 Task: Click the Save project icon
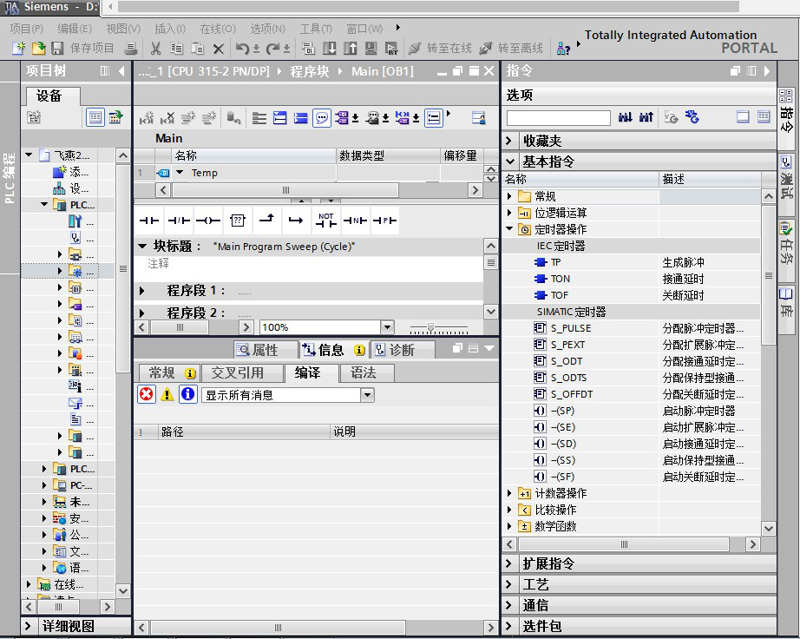point(58,49)
